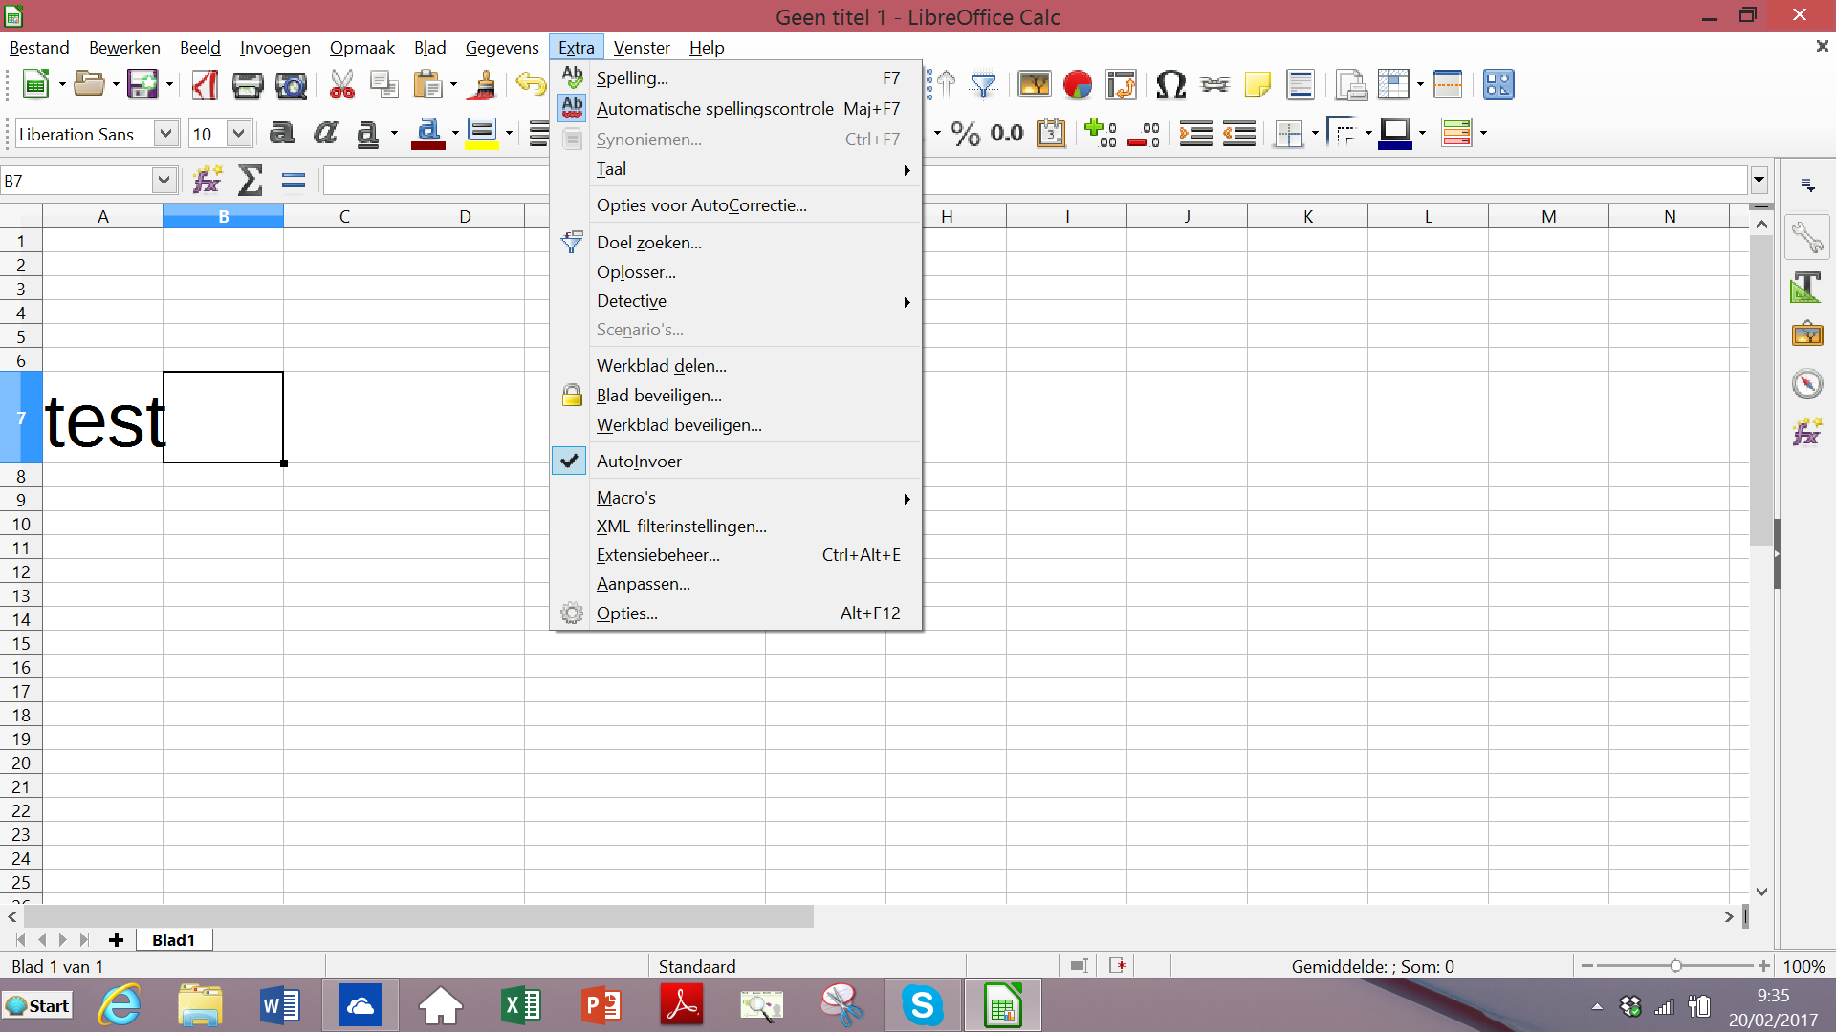Screen dimensions: 1836x1032
Task: Click the Sum sigma icon
Action: [x=250, y=180]
